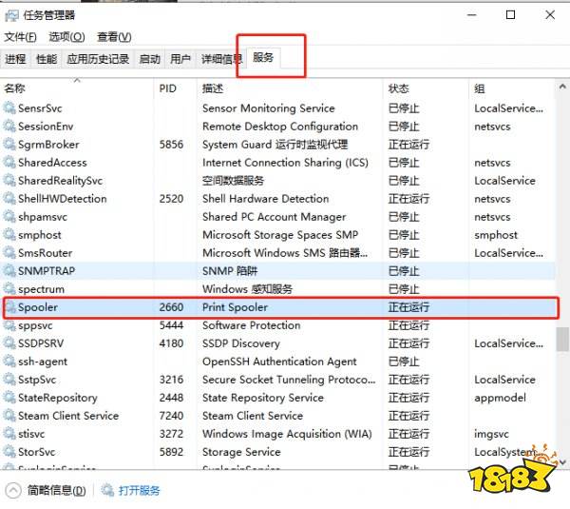
Task: Click PID 5856 of SgrmBroker
Action: [171, 145]
